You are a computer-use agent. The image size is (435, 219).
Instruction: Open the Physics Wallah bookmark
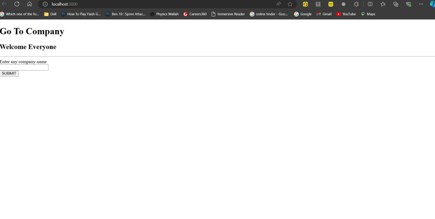pyautogui.click(x=164, y=14)
